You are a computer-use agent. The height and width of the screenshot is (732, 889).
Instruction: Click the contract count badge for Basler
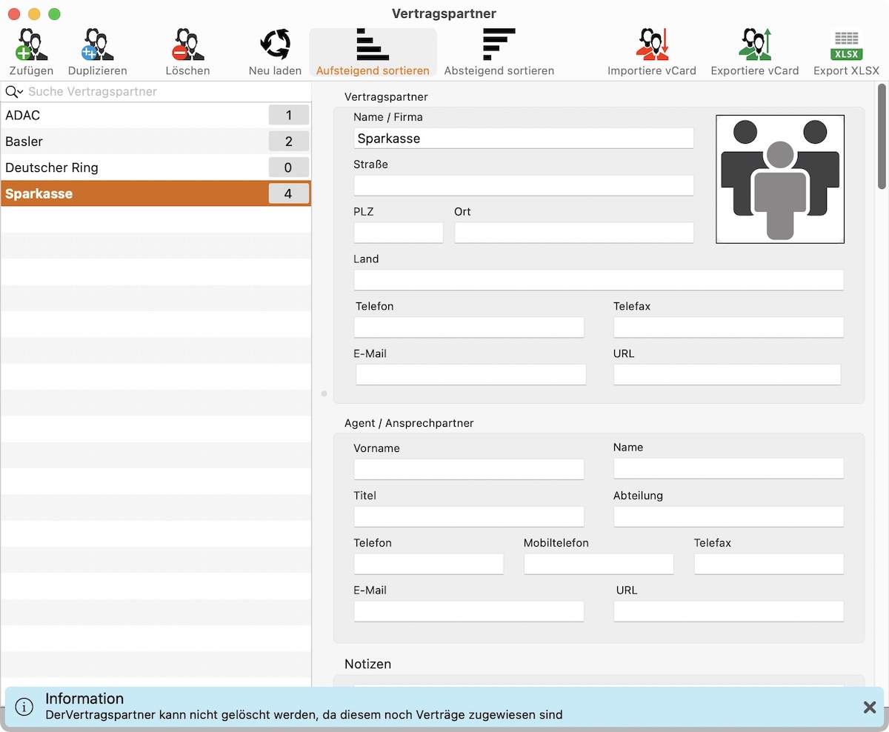point(288,142)
